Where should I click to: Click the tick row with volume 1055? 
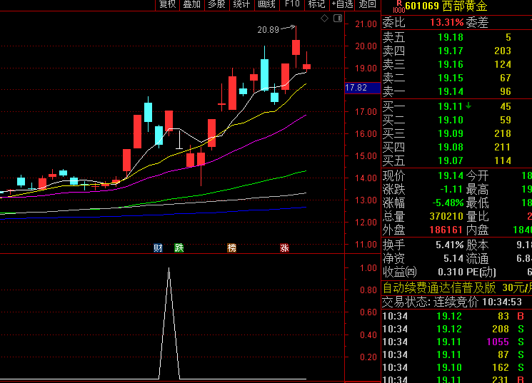pyautogui.click(x=457, y=342)
